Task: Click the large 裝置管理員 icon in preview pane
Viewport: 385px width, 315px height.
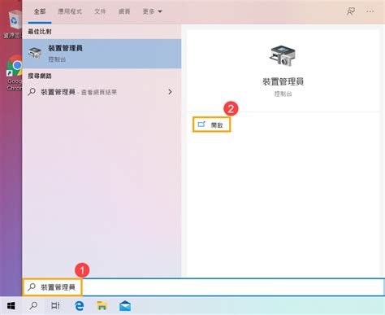Action: coord(283,55)
